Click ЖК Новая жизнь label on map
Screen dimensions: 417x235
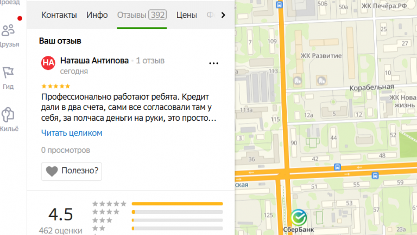click(x=403, y=101)
